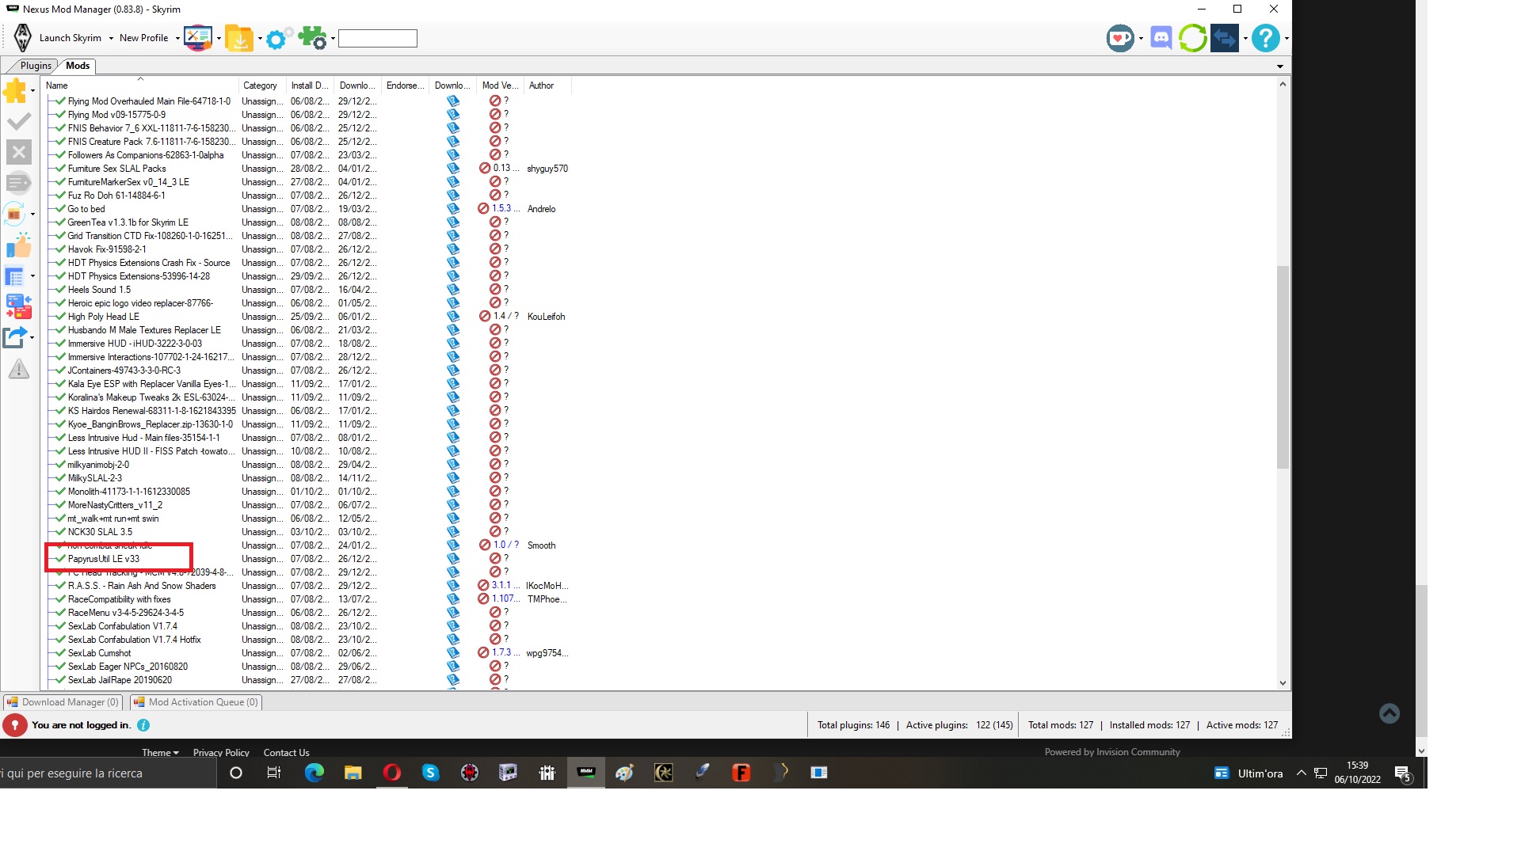Click the grey tag icon in sidebar
The image size is (1521, 855).
(19, 183)
